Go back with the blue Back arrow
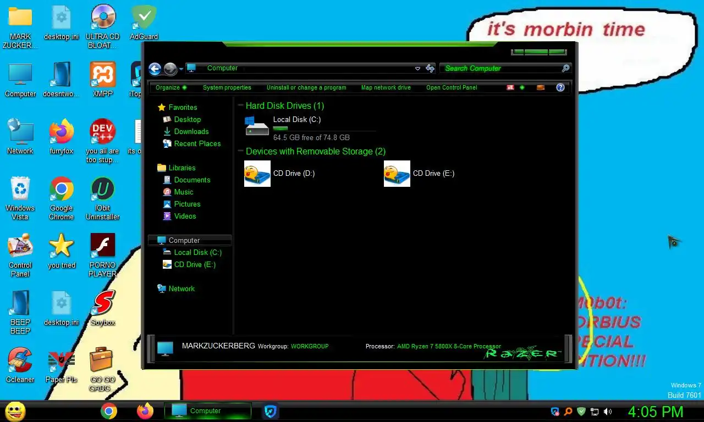This screenshot has height=422, width=704. tap(155, 69)
